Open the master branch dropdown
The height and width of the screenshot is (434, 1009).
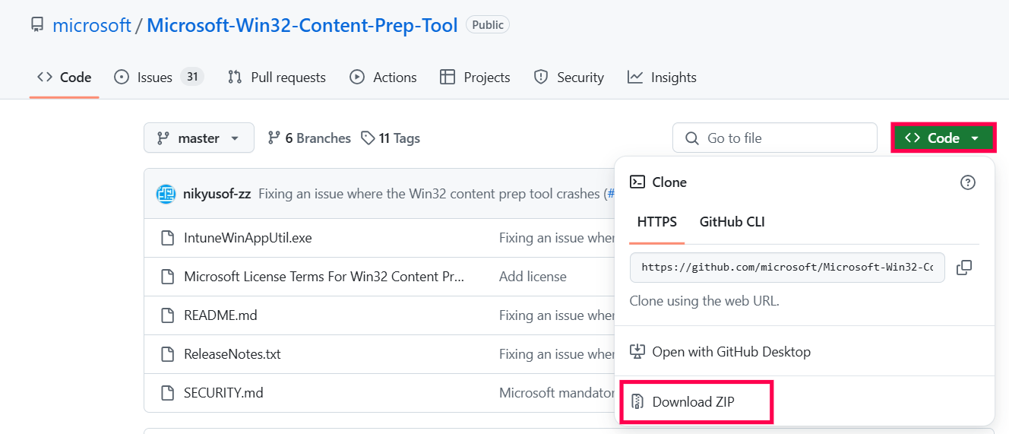tap(198, 138)
